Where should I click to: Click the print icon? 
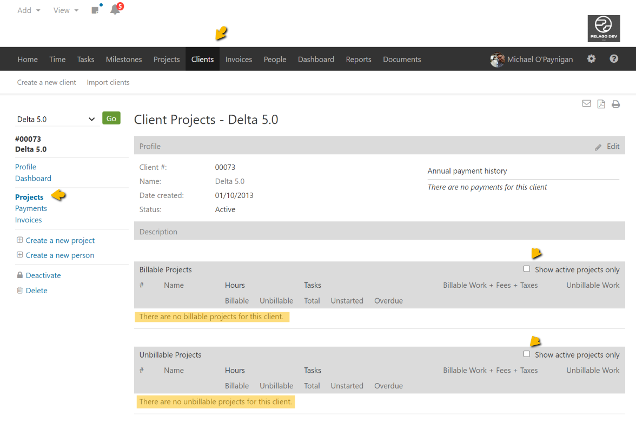click(615, 104)
